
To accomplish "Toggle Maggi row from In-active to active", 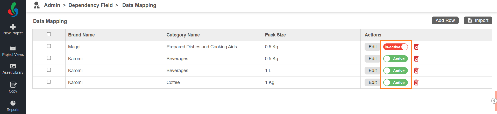I will point(395,47).
